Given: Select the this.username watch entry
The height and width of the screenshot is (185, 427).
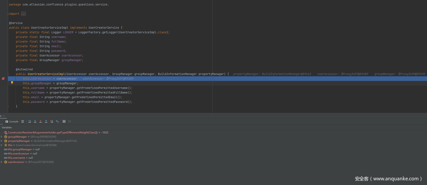Looking at the screenshot, I should tap(20, 158).
